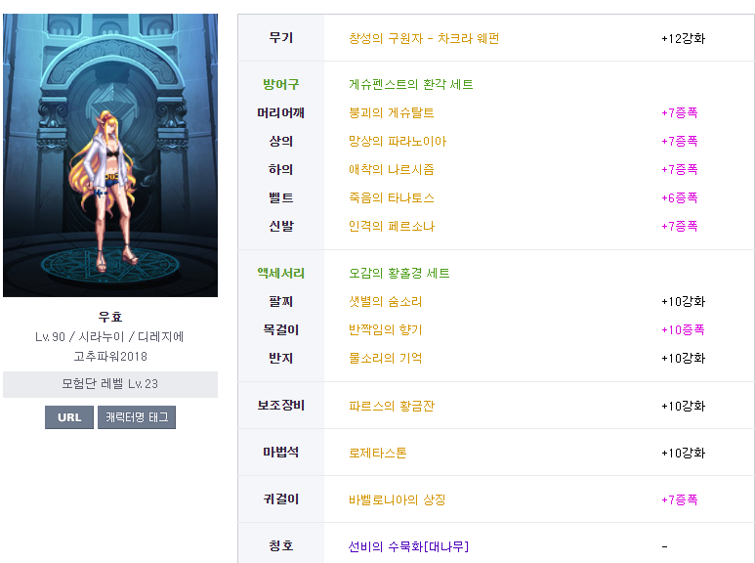
Task: Click armor set 게슈펜스트의 환각 세트
Action: pos(411,84)
